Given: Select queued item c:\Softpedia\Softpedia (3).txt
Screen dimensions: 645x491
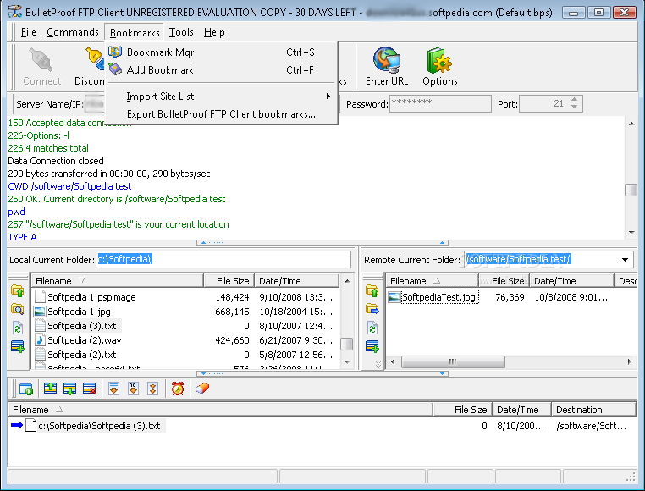Looking at the screenshot, I should pos(99,426).
